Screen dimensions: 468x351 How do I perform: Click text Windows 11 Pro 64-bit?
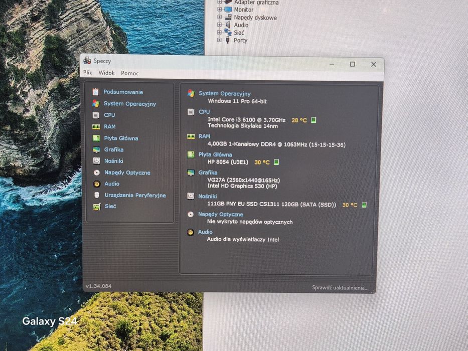pos(237,101)
